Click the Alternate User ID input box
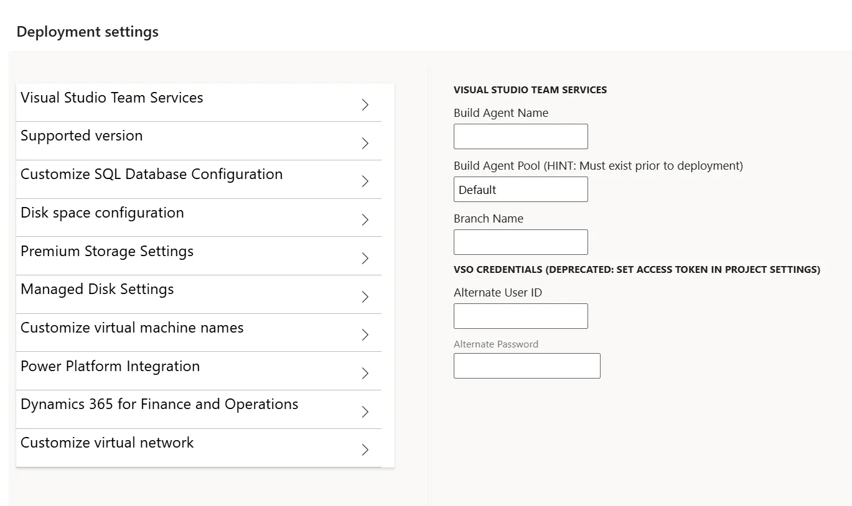The image size is (852, 506). 521,316
